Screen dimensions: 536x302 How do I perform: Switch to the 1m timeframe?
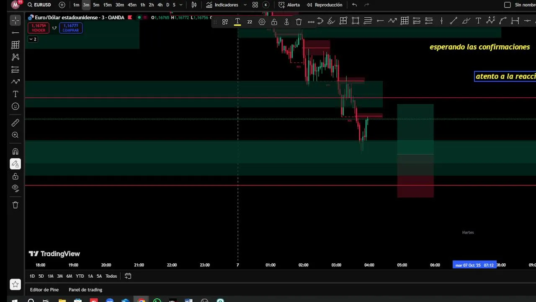tap(76, 5)
